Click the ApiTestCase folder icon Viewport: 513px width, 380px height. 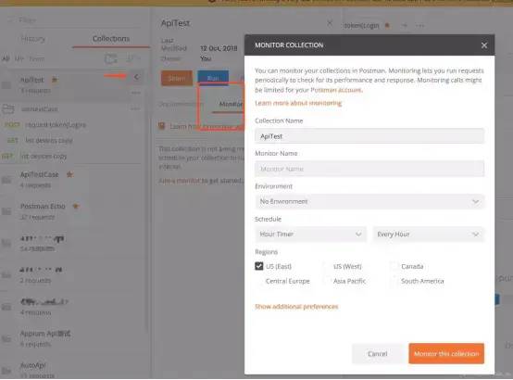(6, 180)
